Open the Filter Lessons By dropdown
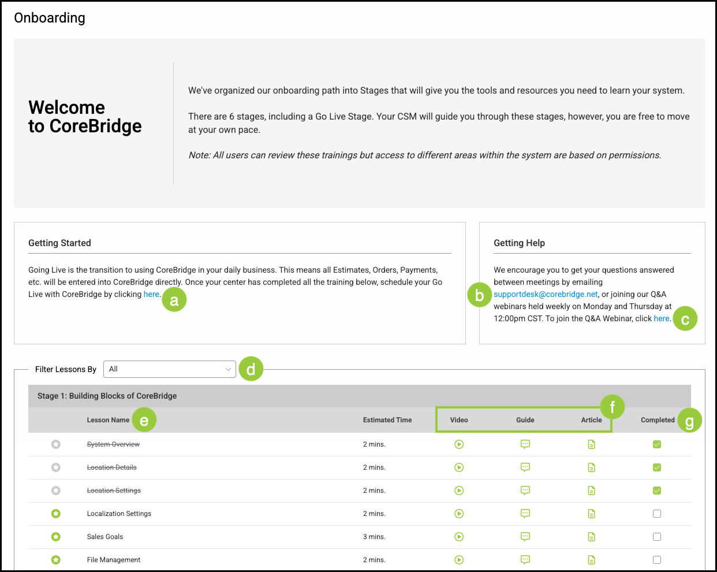The height and width of the screenshot is (572, 717). point(170,369)
